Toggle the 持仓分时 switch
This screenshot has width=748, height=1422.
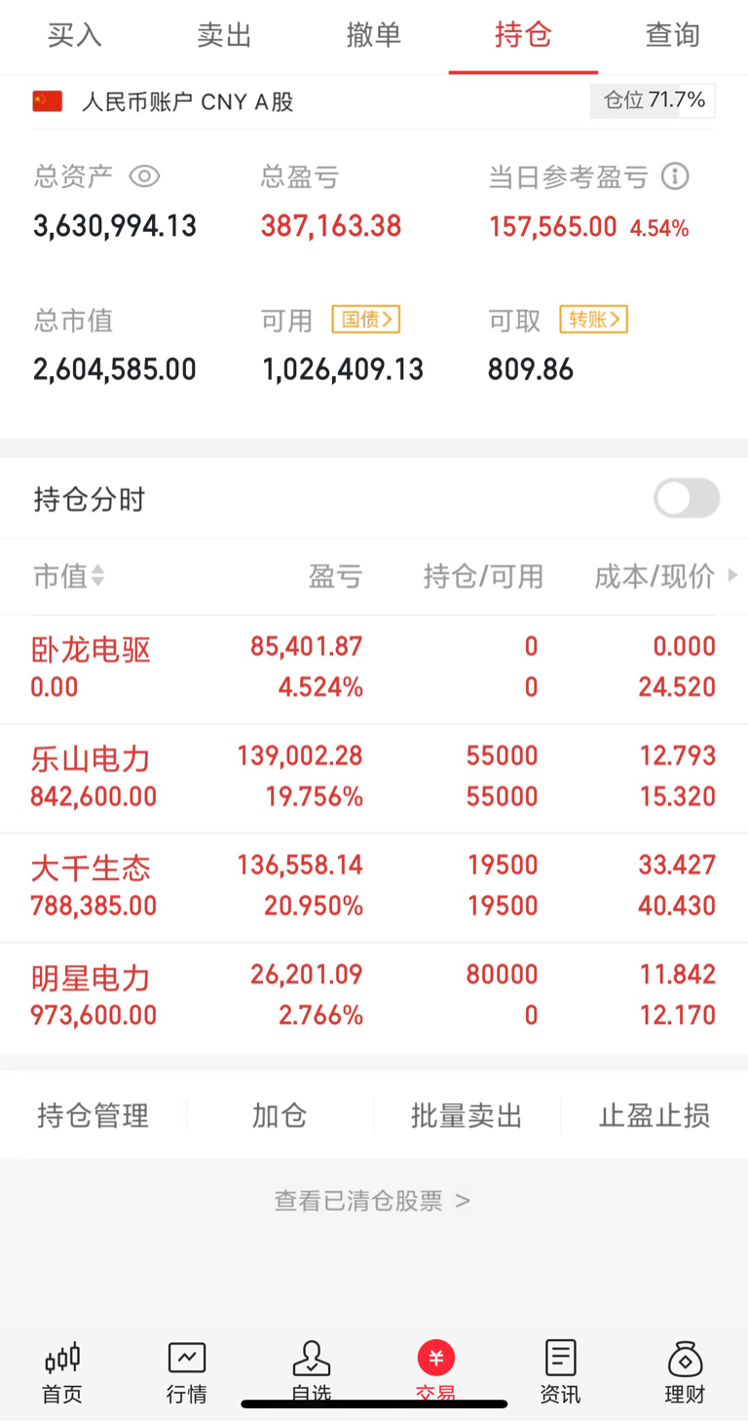pyautogui.click(x=687, y=498)
